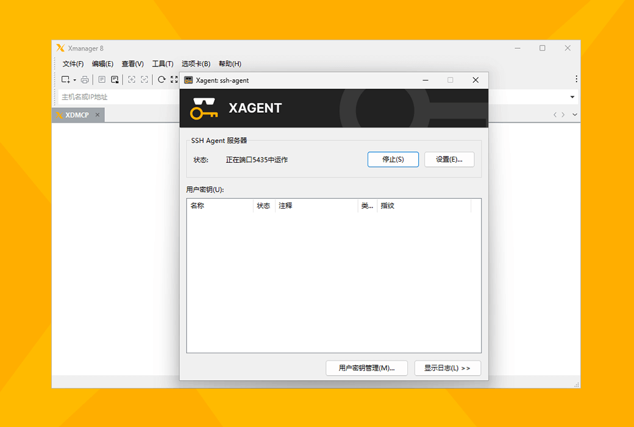Click the tab scroll left arrow
Viewport: 634px width, 427px height.
click(x=555, y=115)
